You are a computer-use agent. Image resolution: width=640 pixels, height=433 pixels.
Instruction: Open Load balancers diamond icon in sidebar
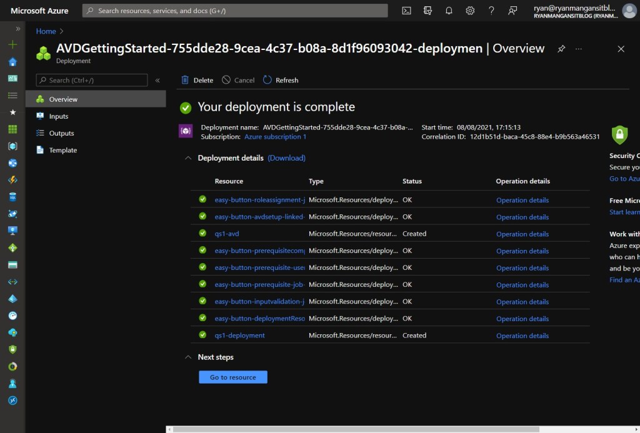12,247
